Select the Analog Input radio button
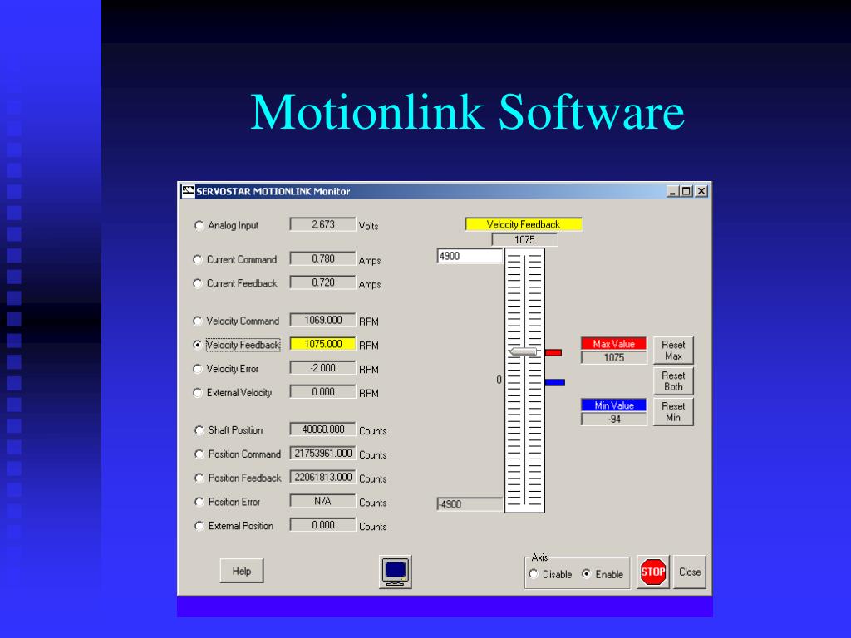This screenshot has height=638, width=851. (x=199, y=226)
